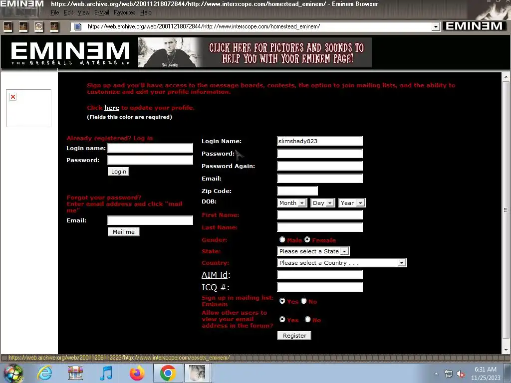Open the View menu
The height and width of the screenshot is (383, 511).
point(83,12)
